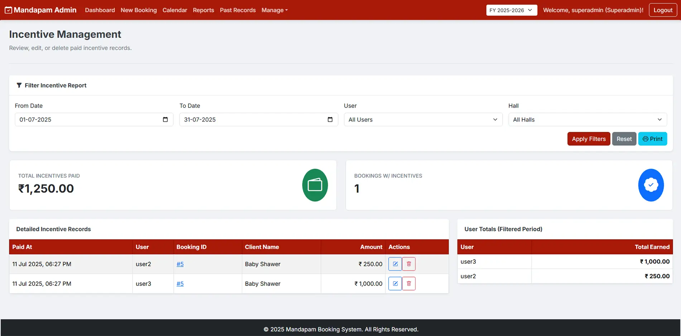The image size is (681, 336).
Task: Open the All Halls dropdown
Action: [x=588, y=119]
